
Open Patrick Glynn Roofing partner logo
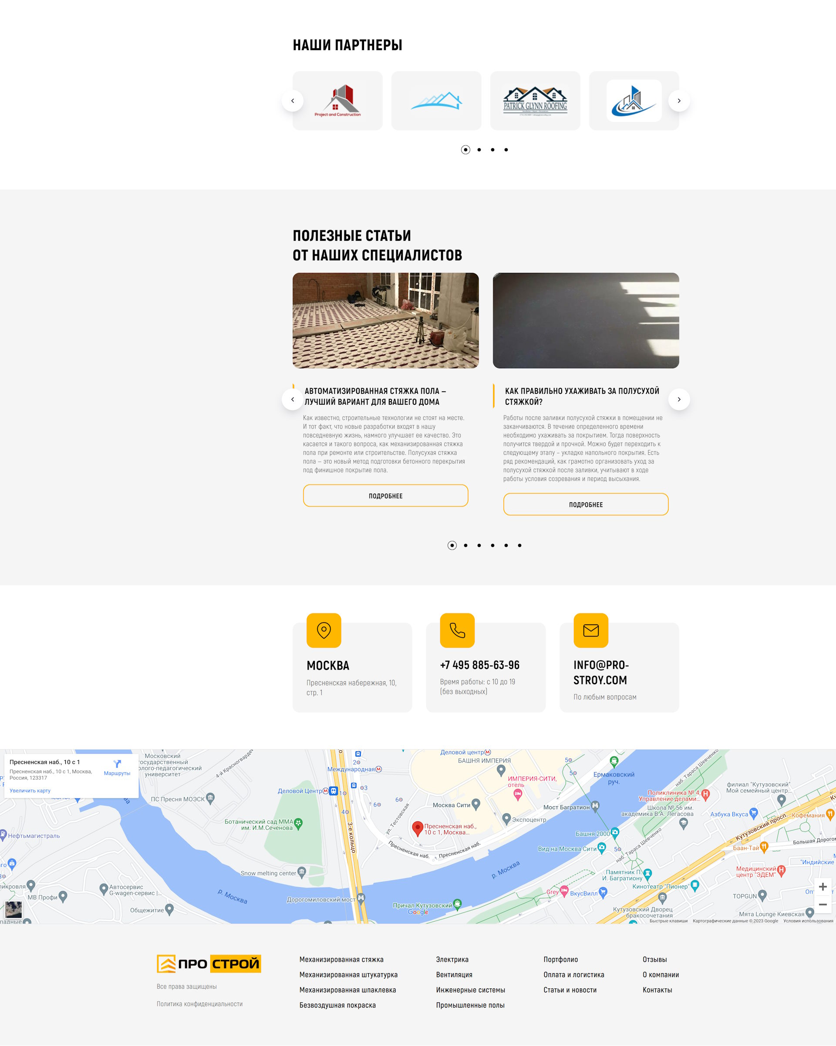pyautogui.click(x=535, y=101)
